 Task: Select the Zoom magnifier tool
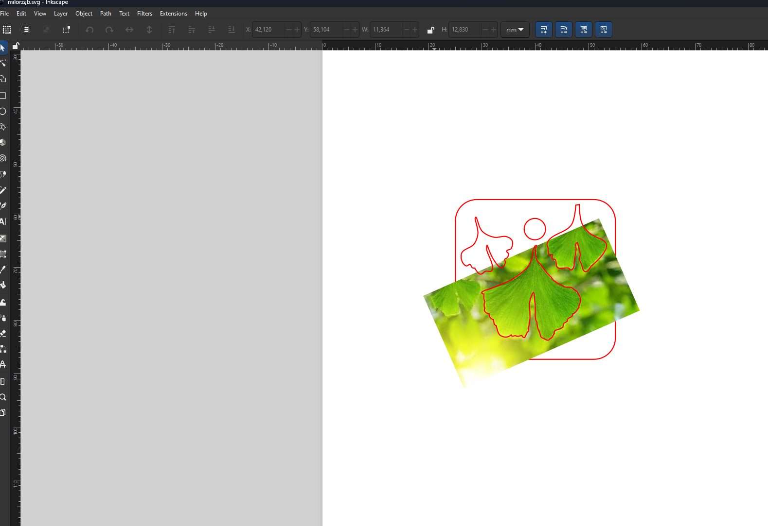pyautogui.click(x=3, y=397)
